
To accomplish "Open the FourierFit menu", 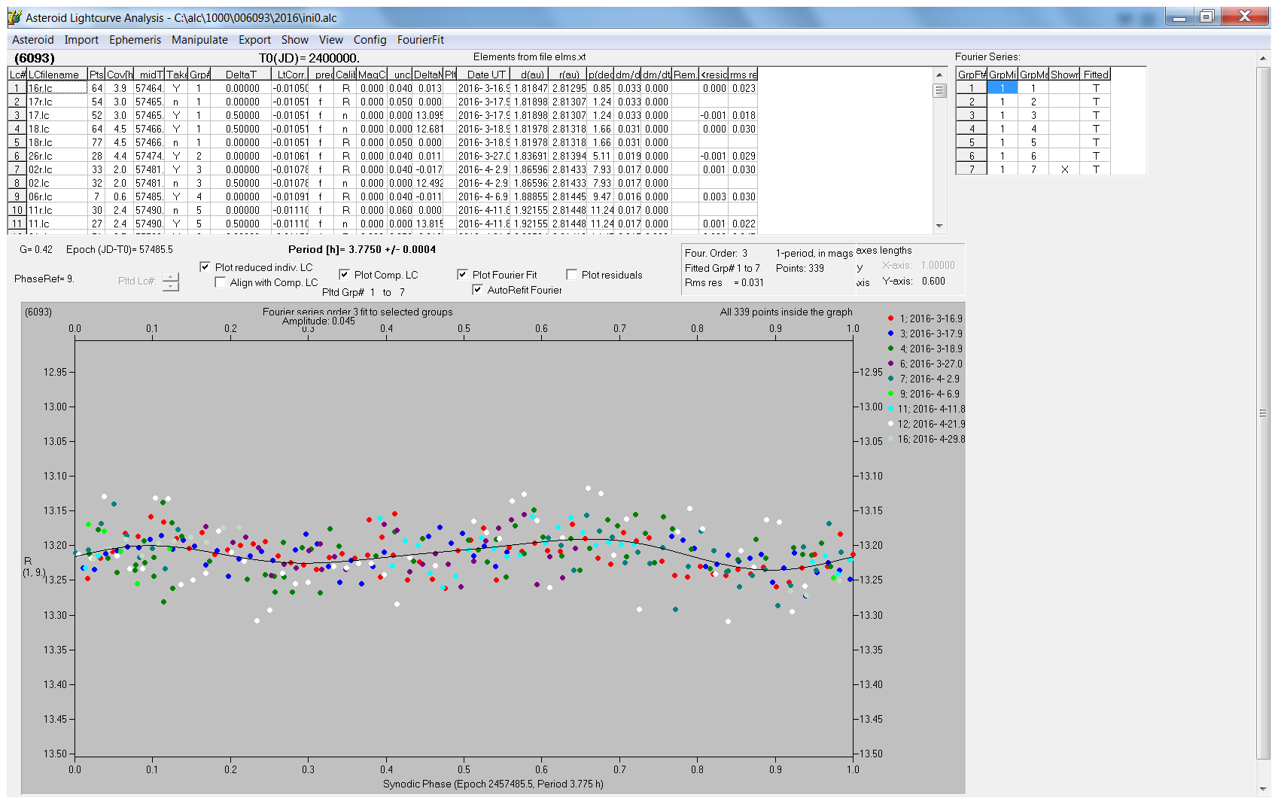I will point(421,40).
